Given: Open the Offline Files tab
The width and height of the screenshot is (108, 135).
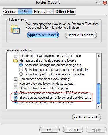Looking at the screenshot, I should pos(65,12).
